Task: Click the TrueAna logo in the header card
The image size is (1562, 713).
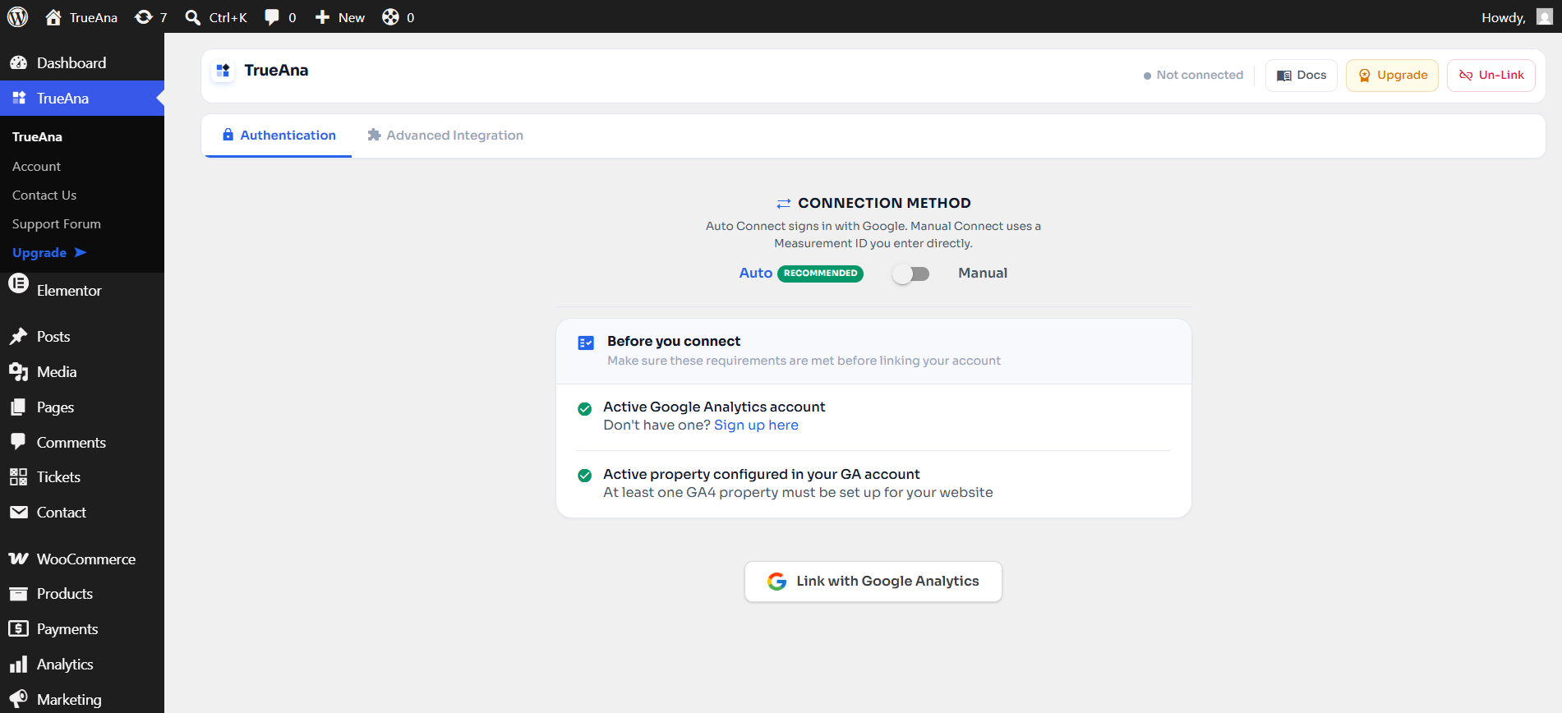Action: tap(223, 71)
